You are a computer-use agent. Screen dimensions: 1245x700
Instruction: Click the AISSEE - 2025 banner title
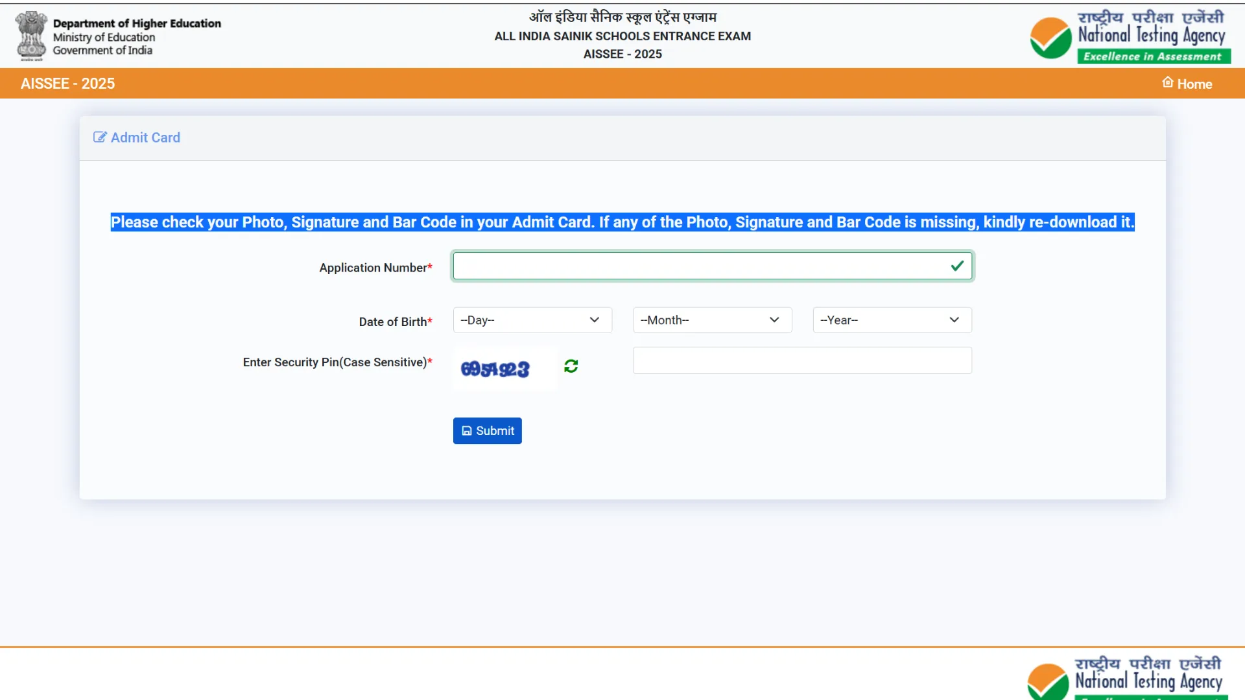(x=67, y=84)
